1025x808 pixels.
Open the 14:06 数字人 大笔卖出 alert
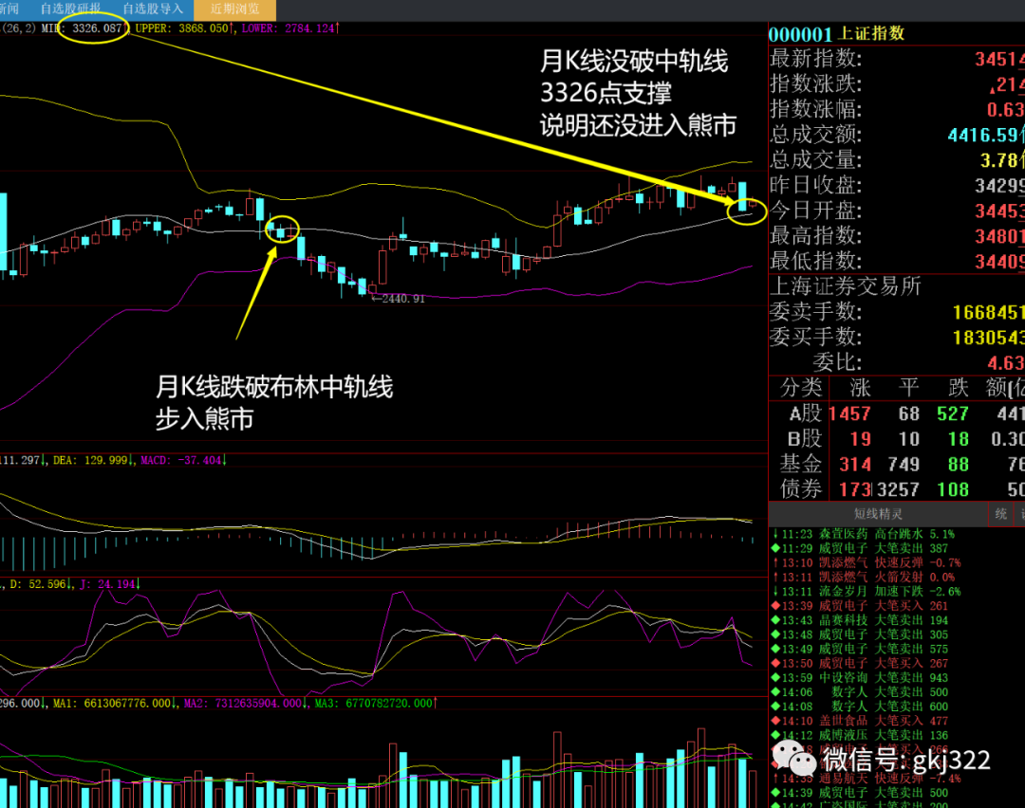[861, 692]
